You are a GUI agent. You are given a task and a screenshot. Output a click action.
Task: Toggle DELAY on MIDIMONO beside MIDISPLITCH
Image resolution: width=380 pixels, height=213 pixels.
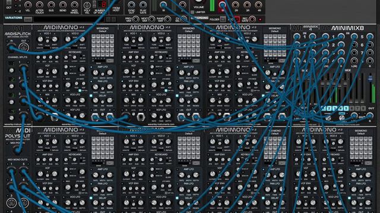[x=91, y=96]
